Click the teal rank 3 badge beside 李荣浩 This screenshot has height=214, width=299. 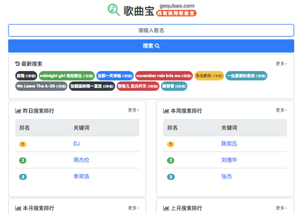(23, 177)
